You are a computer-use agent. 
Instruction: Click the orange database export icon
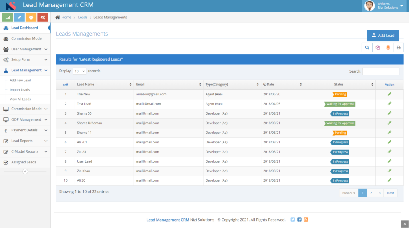pyautogui.click(x=388, y=48)
